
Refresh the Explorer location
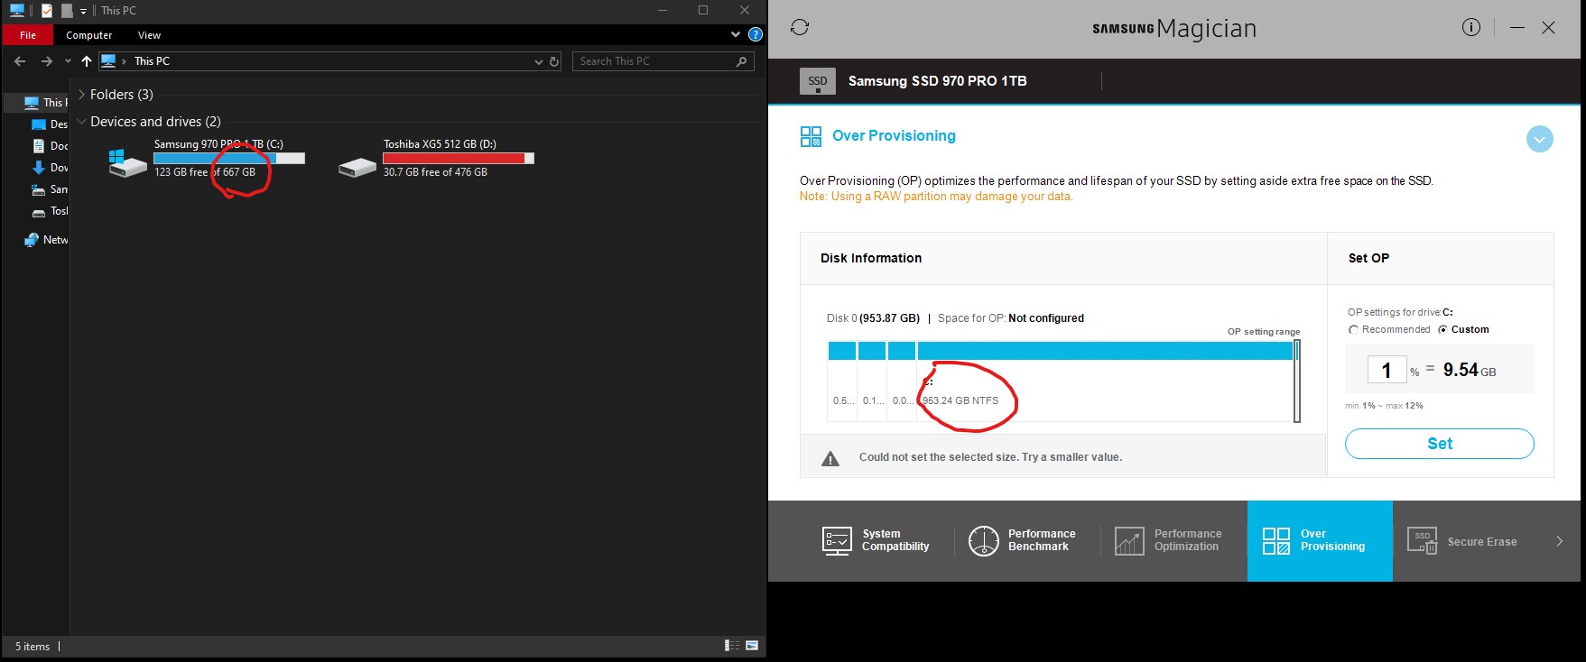pos(554,61)
